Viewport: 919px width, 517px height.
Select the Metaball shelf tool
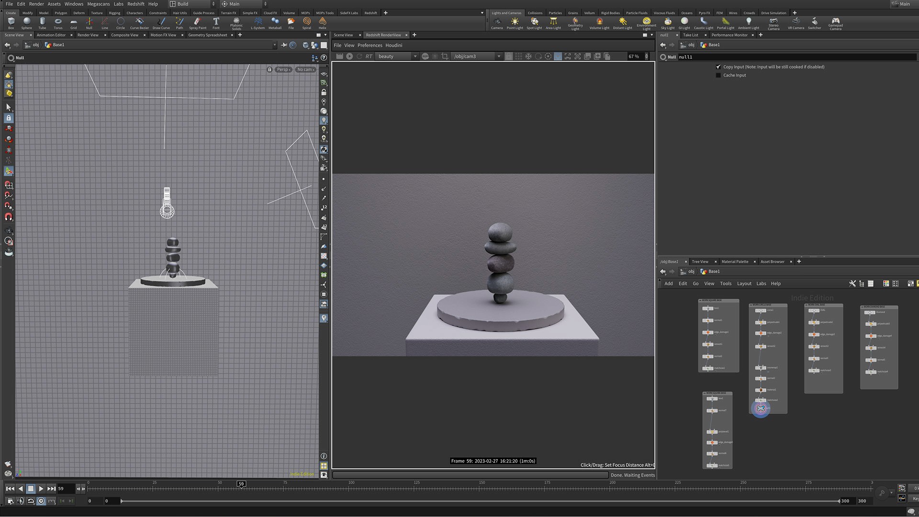click(275, 23)
